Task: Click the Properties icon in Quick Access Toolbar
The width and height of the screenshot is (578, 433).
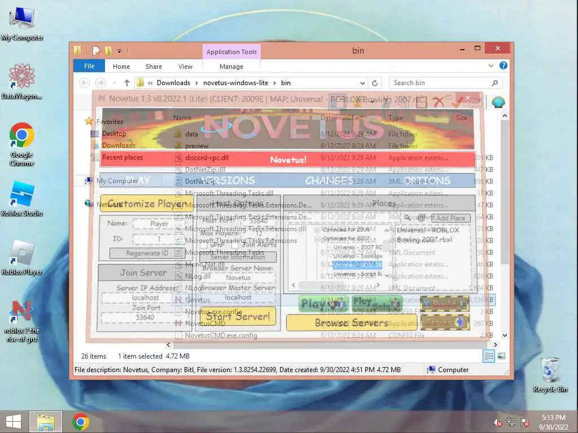Action: (96, 50)
